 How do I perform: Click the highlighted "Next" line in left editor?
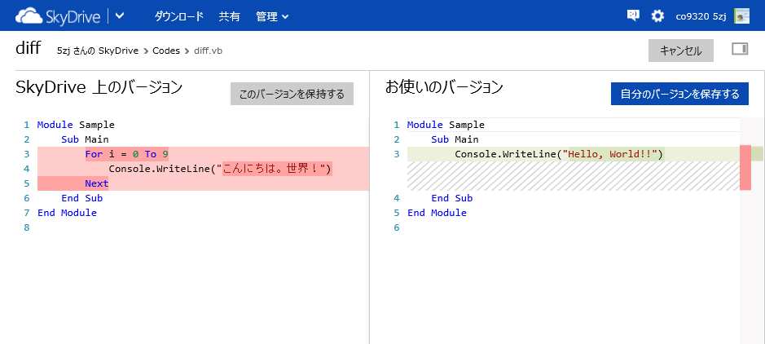96,183
